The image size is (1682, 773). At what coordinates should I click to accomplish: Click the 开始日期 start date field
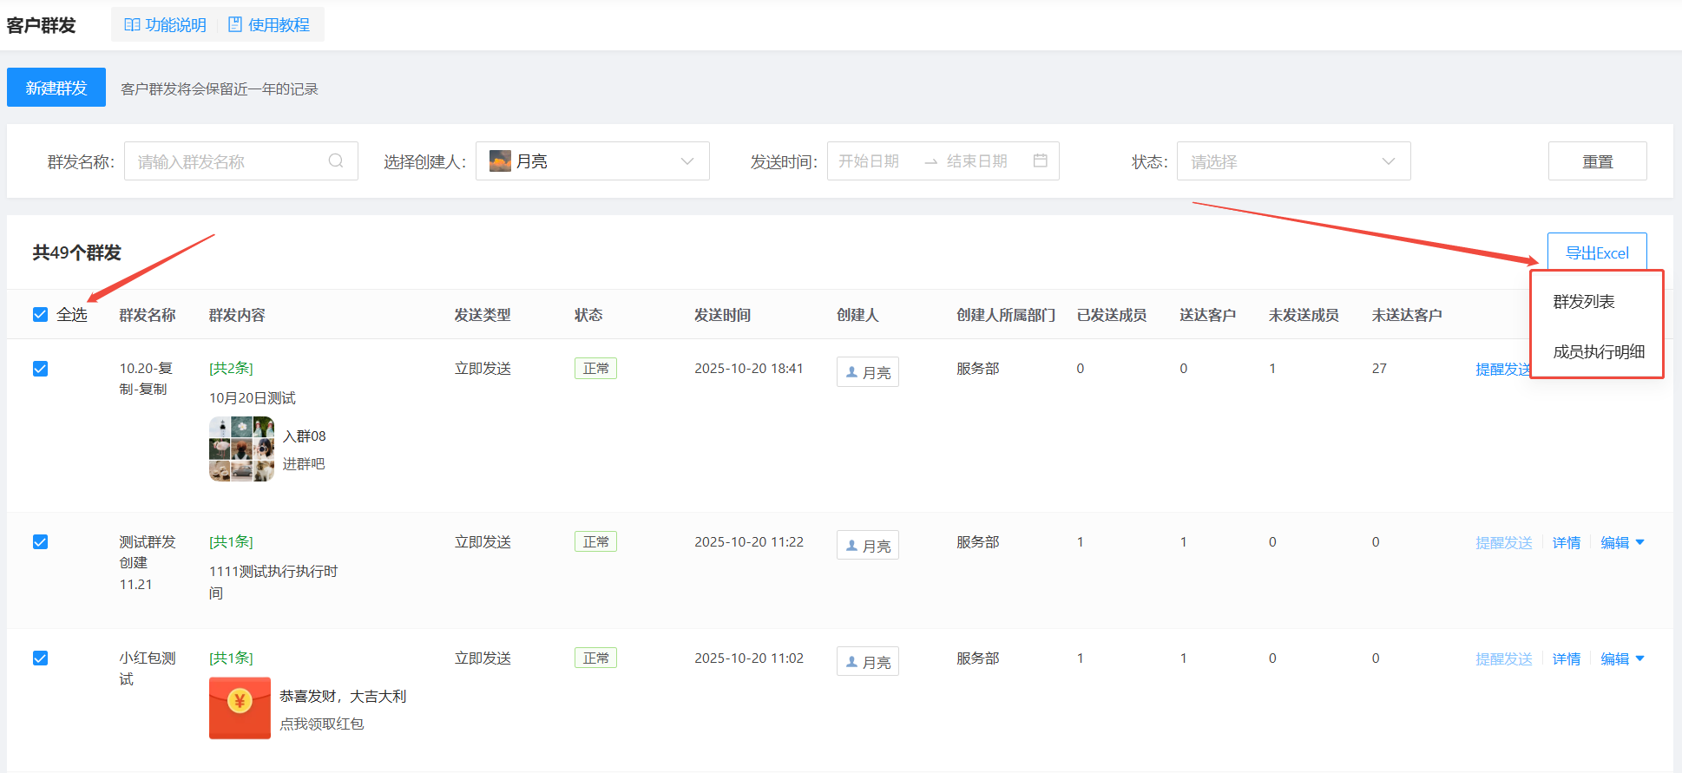coord(869,161)
